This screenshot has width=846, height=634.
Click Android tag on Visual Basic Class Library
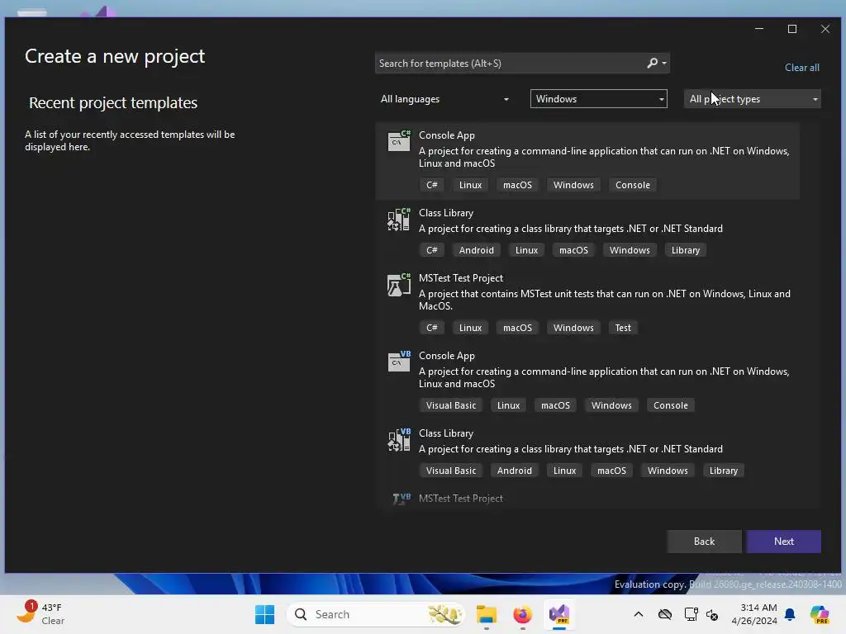click(514, 471)
